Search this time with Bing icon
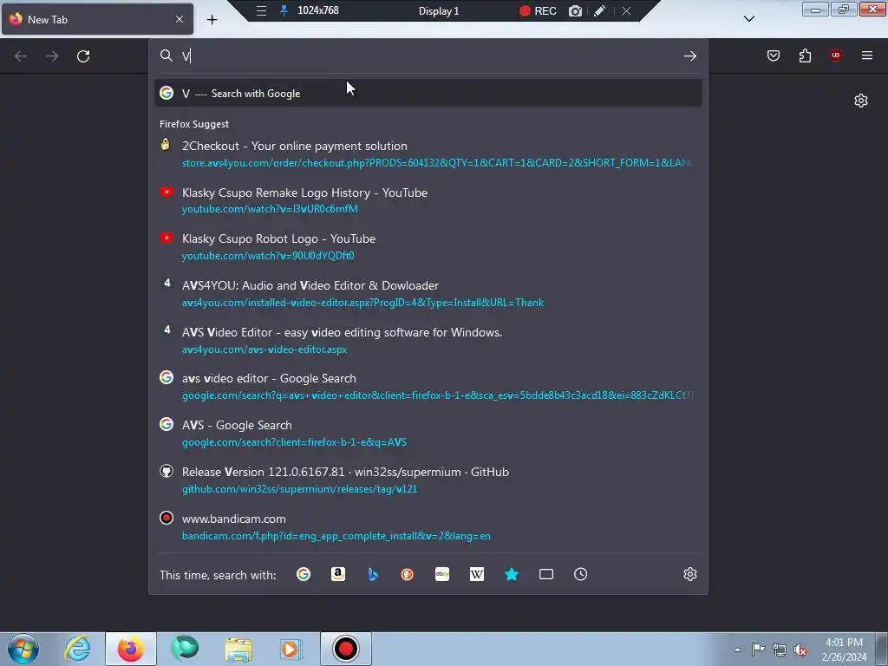This screenshot has width=888, height=666. click(373, 574)
